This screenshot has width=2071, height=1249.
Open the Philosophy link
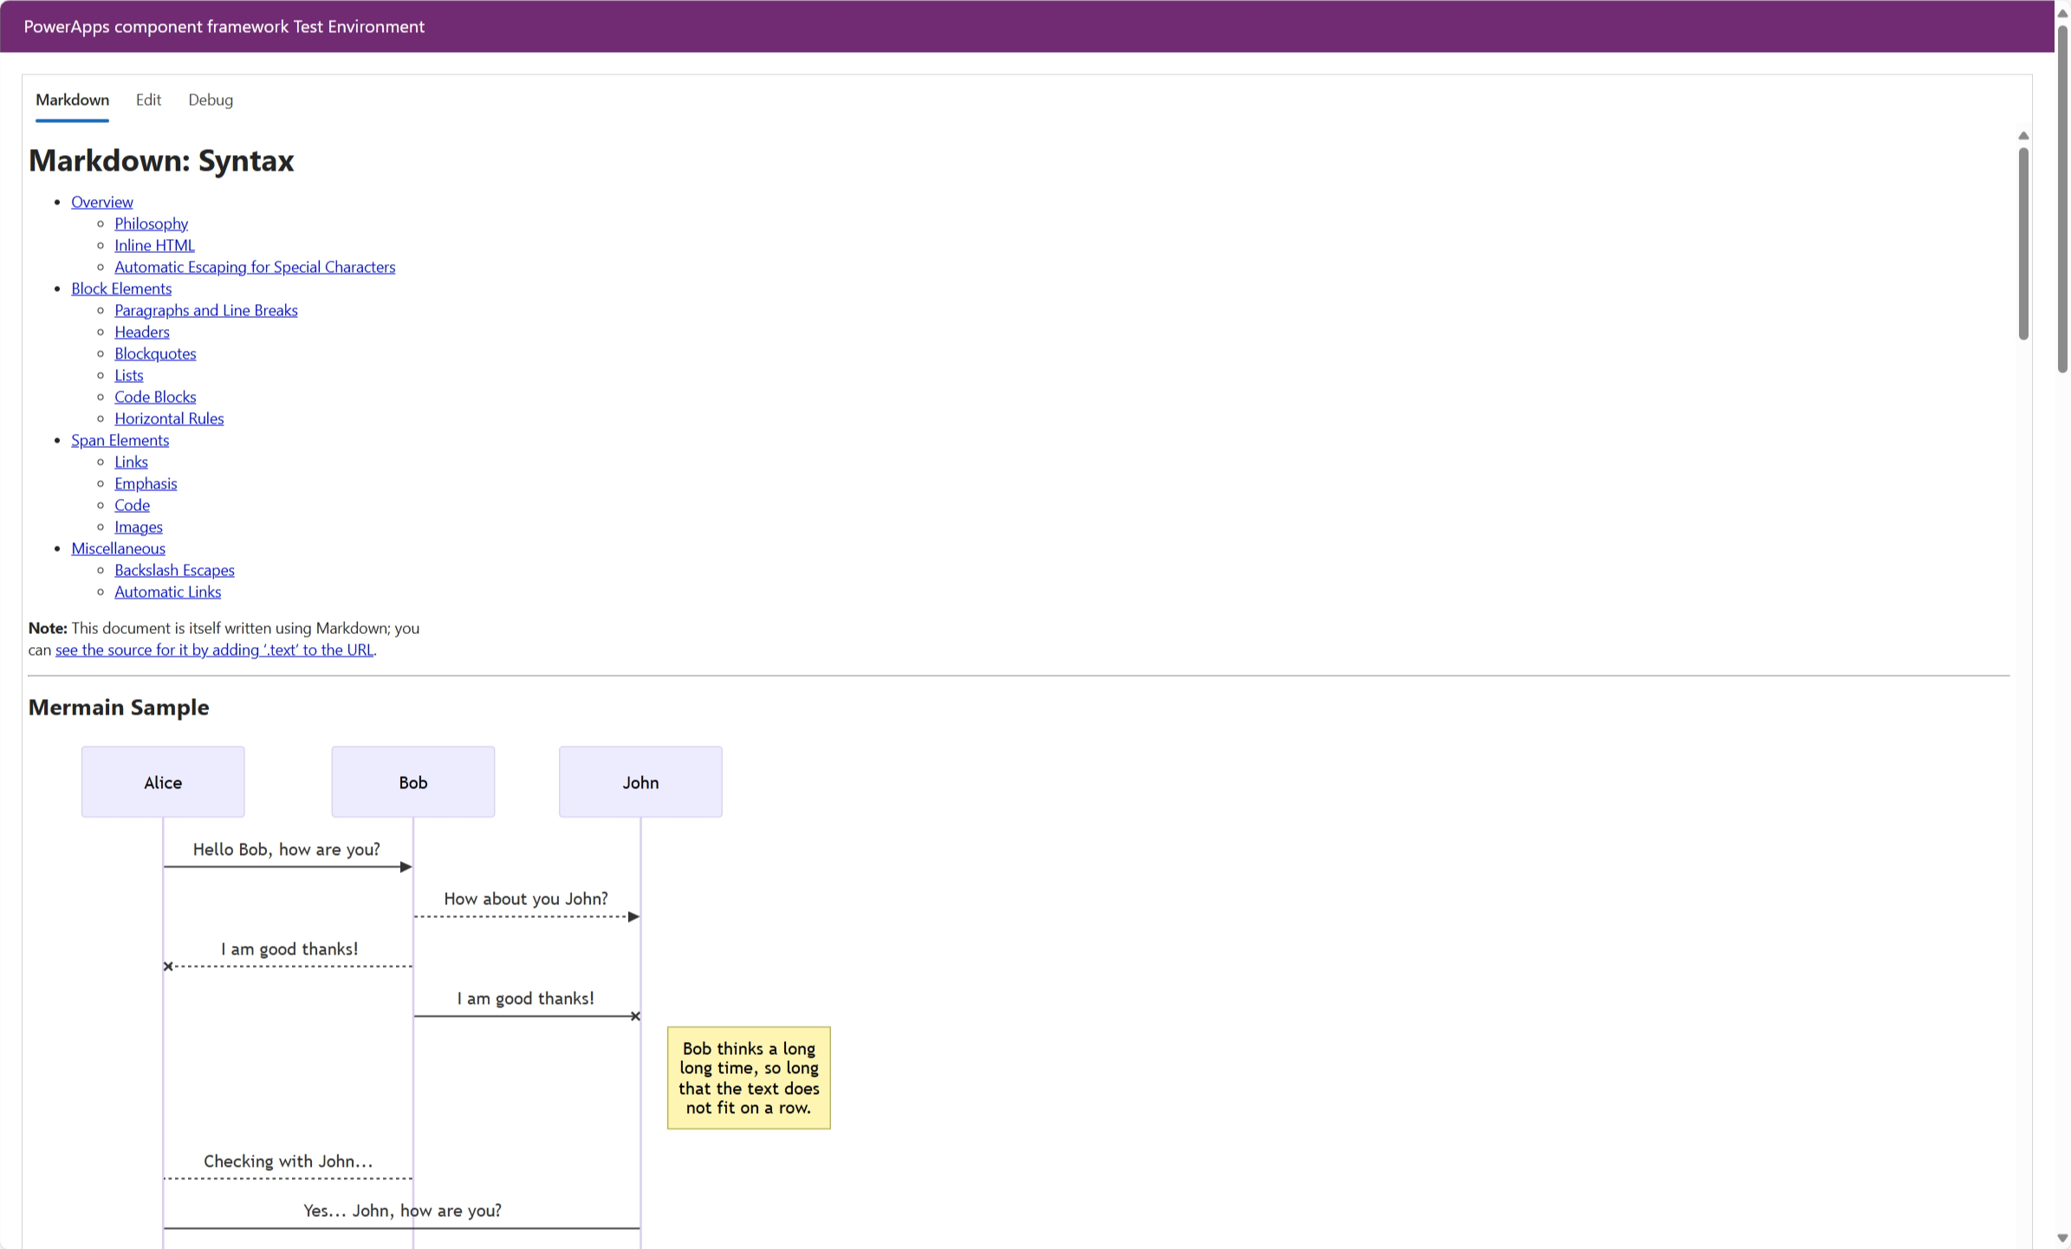(x=151, y=223)
